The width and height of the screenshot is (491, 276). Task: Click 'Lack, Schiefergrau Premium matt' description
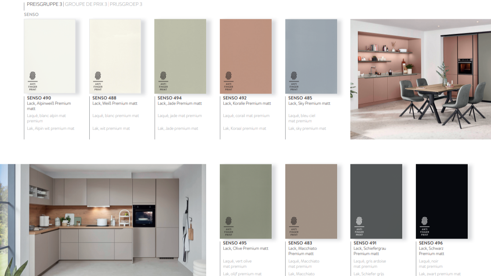tap(370, 251)
